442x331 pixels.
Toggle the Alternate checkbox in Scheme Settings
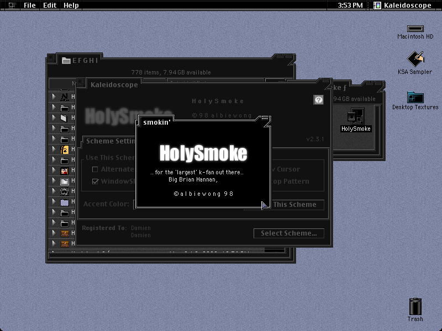click(95, 169)
